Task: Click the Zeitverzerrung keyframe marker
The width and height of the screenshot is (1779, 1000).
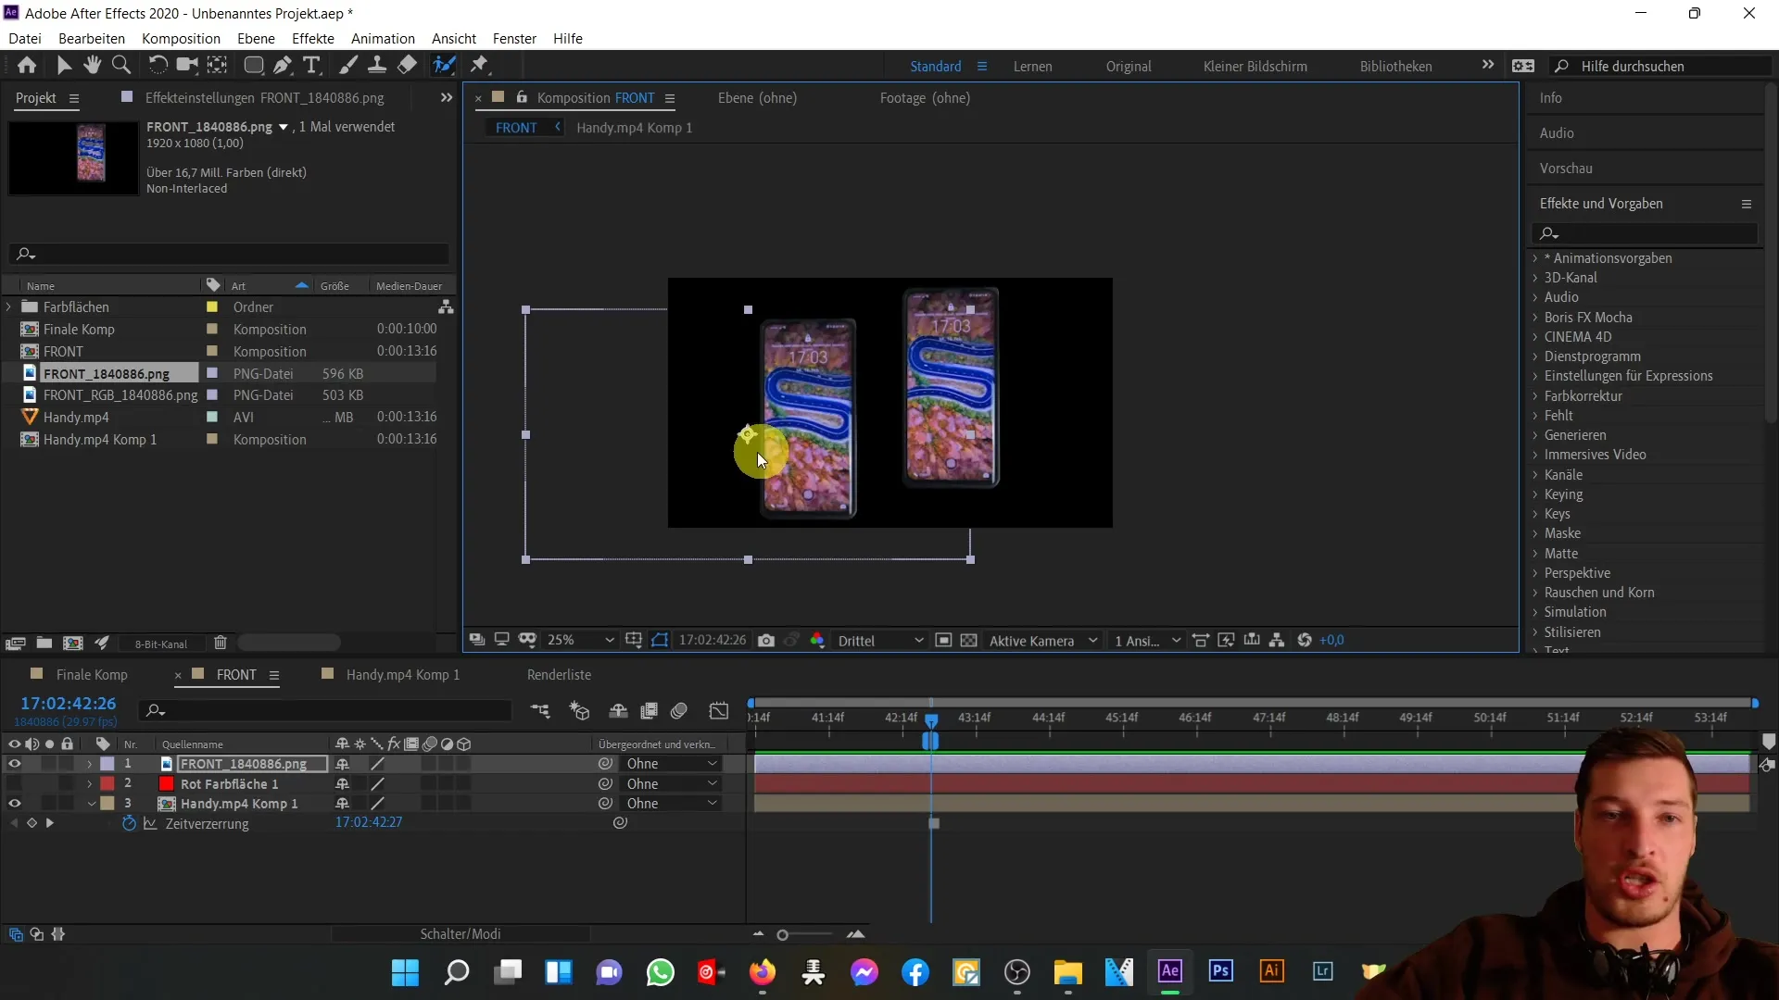Action: (933, 823)
